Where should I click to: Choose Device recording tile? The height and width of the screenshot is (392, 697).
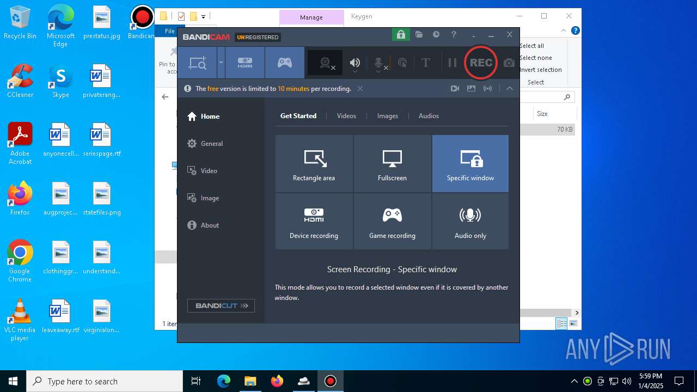(x=314, y=221)
